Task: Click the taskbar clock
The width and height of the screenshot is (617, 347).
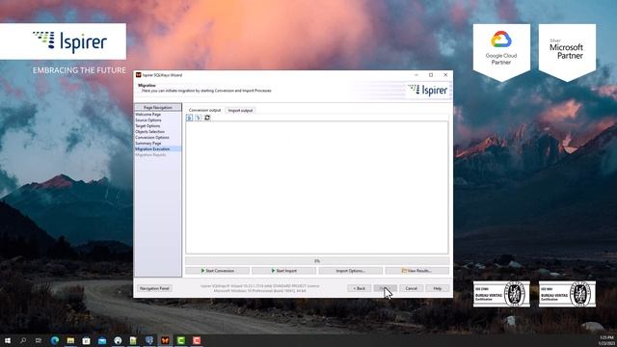Action: pos(606,340)
